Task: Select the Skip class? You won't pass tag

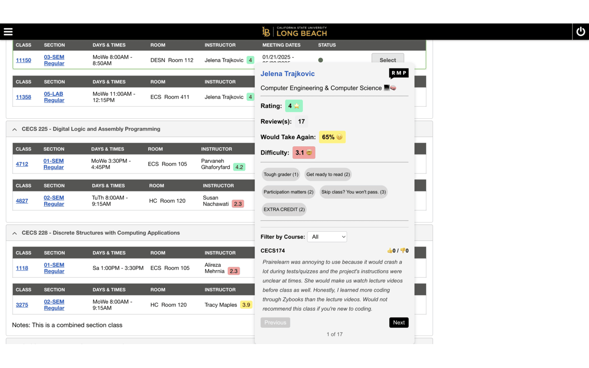Action: 353,192
